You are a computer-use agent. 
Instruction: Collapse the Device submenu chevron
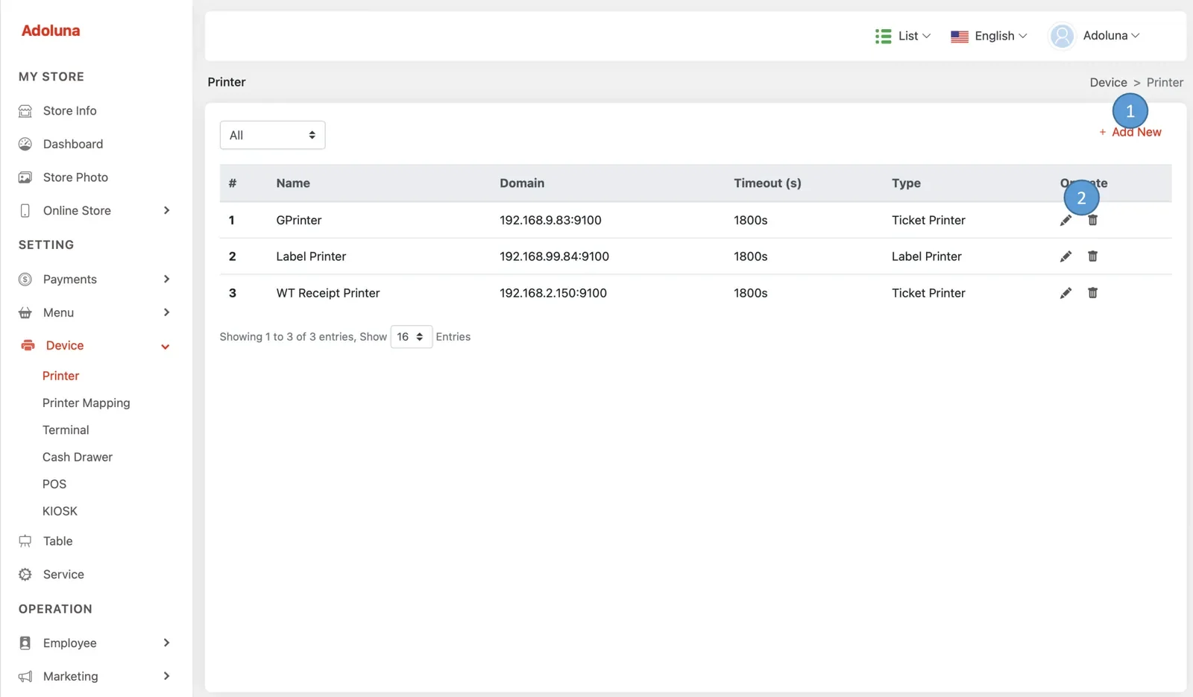(x=166, y=347)
